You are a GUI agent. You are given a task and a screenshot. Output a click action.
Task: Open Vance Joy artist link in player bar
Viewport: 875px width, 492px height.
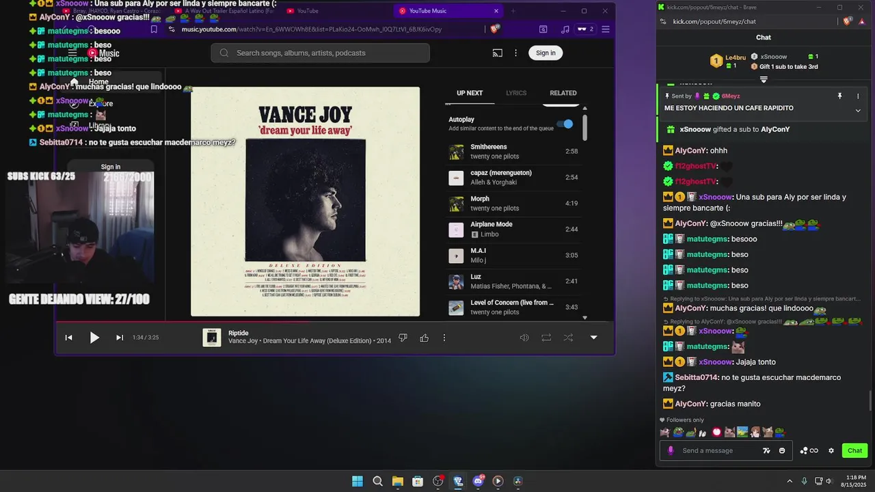[243, 341]
